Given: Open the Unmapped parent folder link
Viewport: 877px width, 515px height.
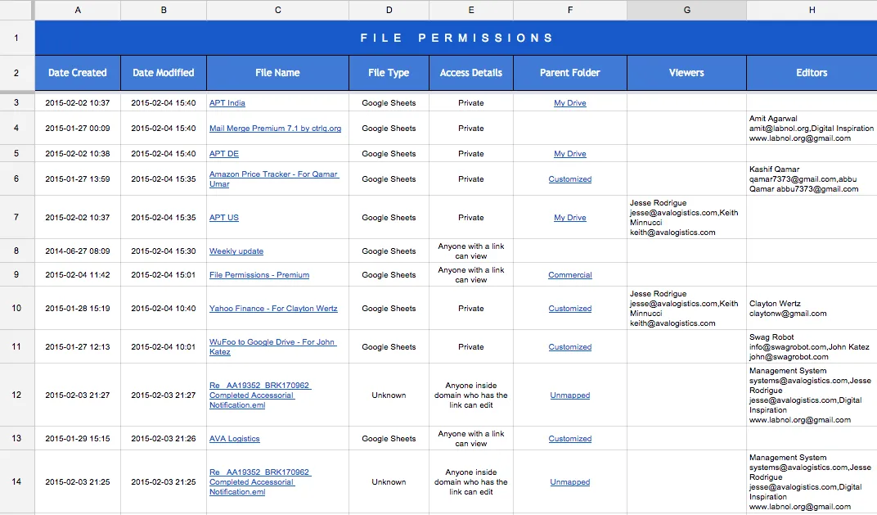Looking at the screenshot, I should (x=569, y=395).
